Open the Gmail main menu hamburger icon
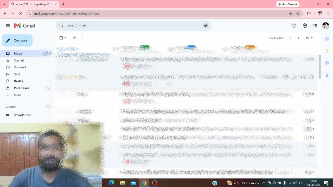Viewport: 333px width, 187px height. (8, 26)
